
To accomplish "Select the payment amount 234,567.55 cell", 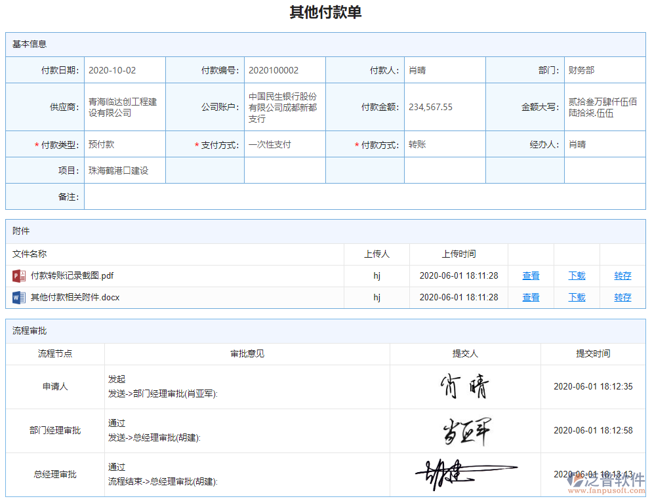I will [x=443, y=107].
